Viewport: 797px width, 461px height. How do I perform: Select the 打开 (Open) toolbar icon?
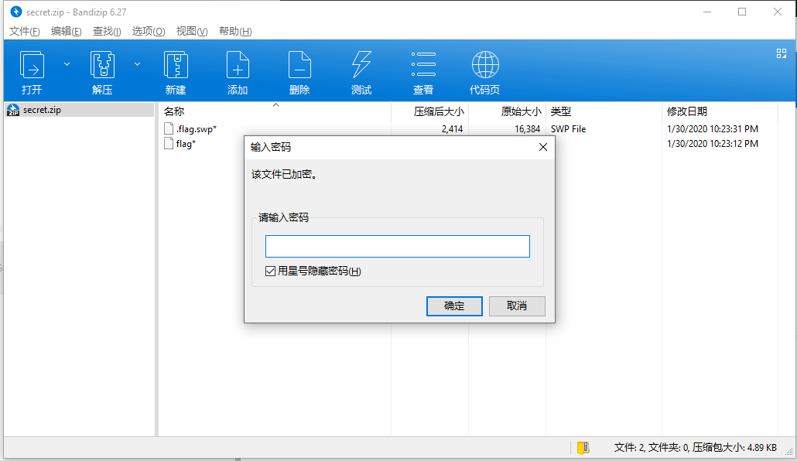click(x=31, y=66)
